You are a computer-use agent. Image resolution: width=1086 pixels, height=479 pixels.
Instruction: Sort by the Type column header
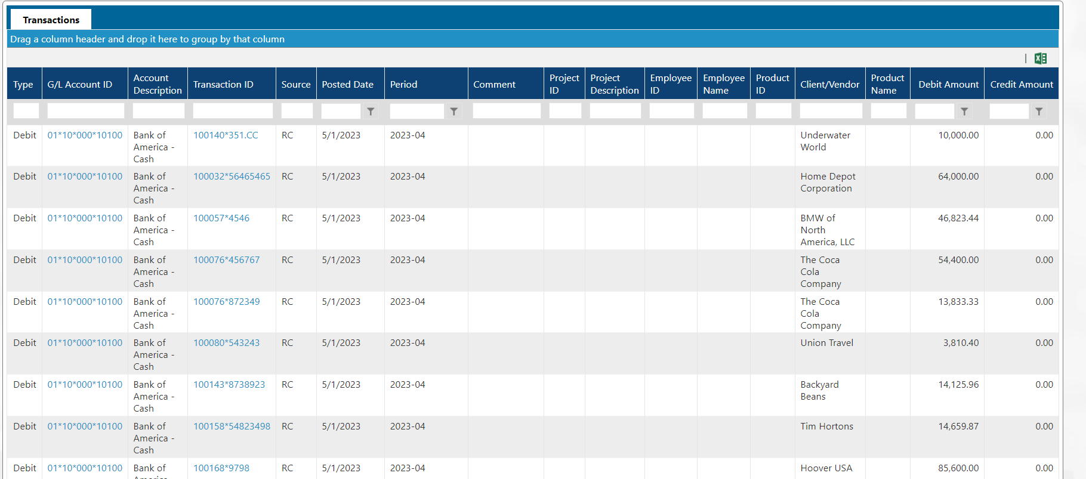coord(23,85)
